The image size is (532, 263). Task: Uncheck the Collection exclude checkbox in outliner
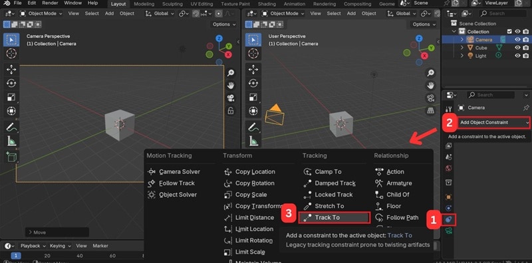(509, 31)
